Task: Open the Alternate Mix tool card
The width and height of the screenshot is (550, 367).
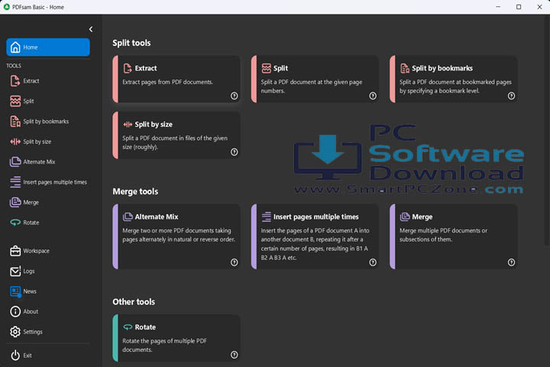Action: tap(176, 237)
